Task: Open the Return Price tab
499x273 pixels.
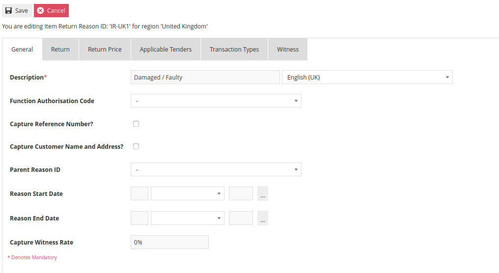Action: point(105,49)
